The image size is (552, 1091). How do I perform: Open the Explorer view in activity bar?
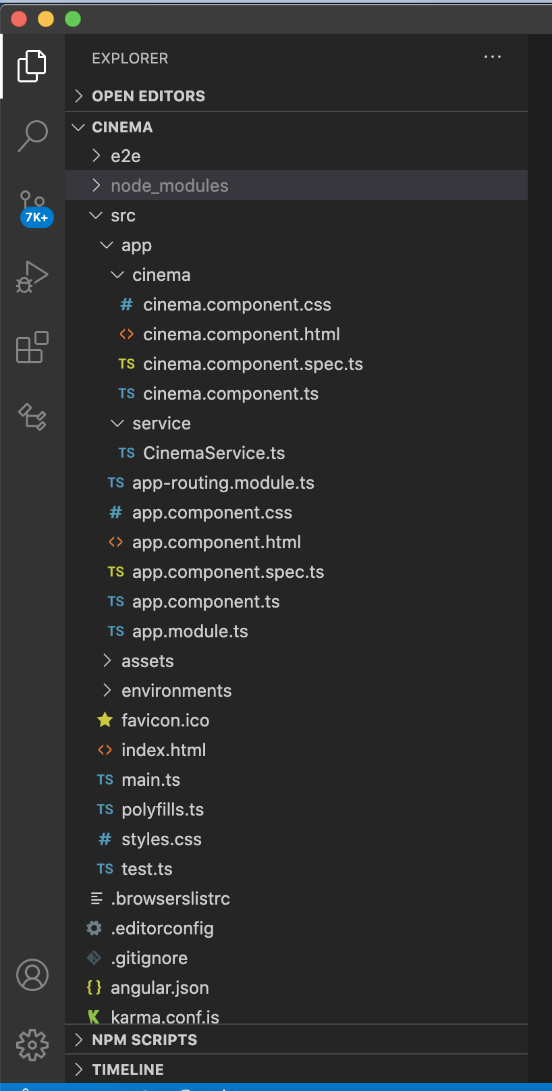tap(32, 66)
